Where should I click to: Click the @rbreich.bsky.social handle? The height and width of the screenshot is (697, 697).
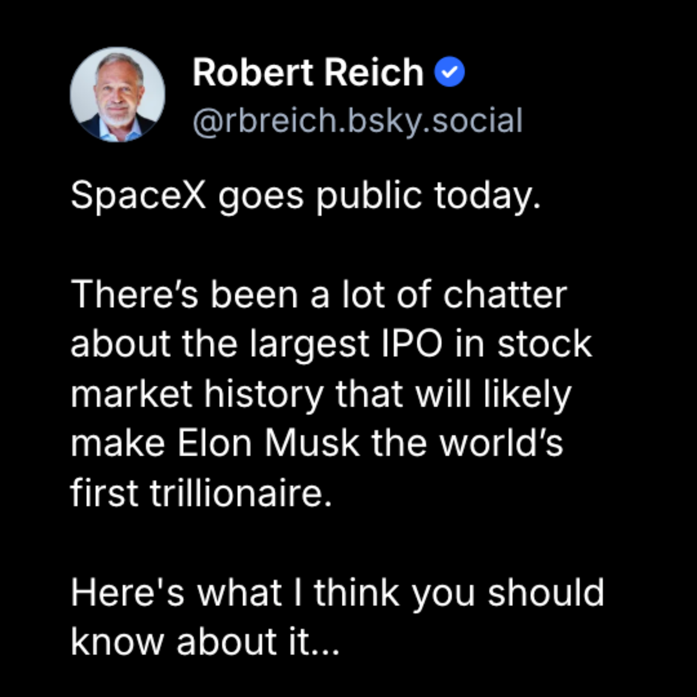(x=358, y=121)
